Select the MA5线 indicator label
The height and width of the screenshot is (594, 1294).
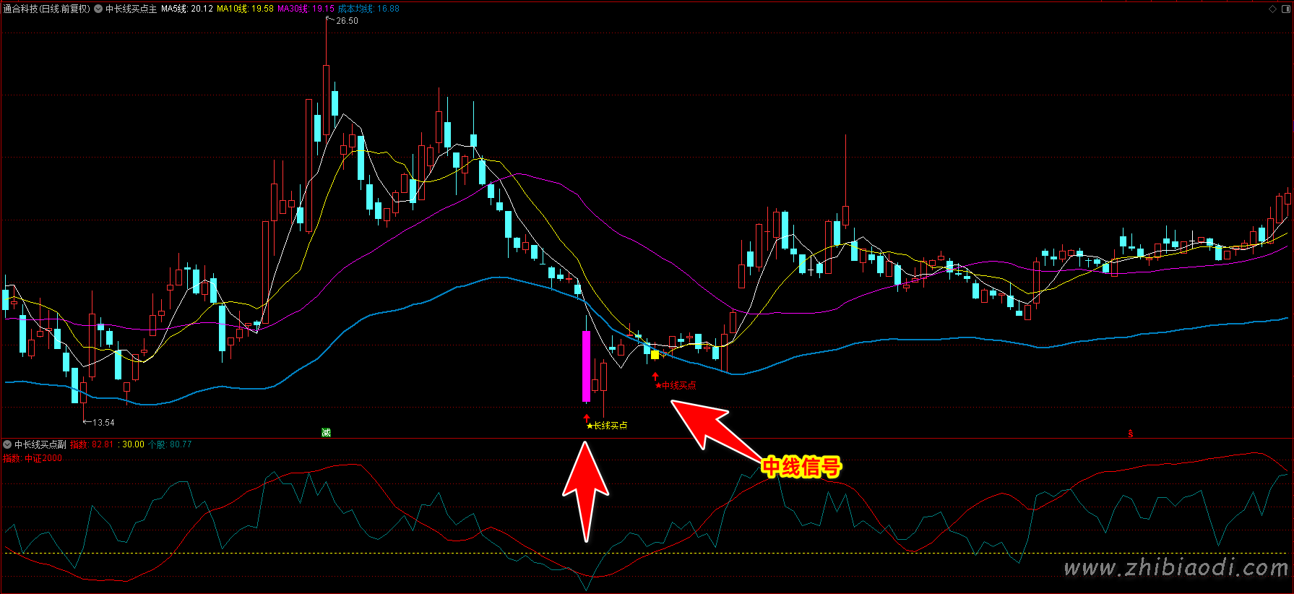(186, 9)
